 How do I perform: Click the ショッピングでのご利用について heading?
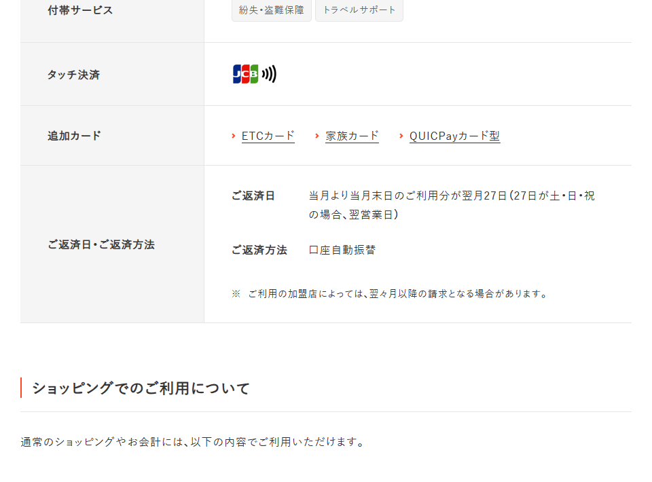click(141, 388)
